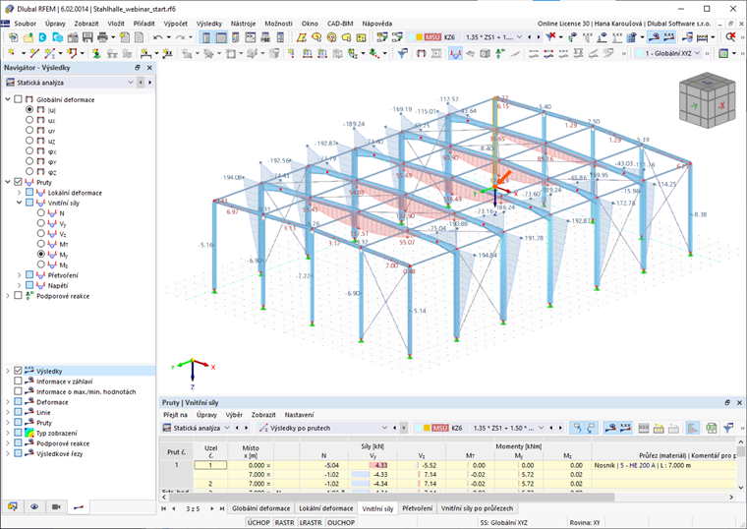
Task: Uncheck the Výsledky checkbox
Action: (x=18, y=371)
